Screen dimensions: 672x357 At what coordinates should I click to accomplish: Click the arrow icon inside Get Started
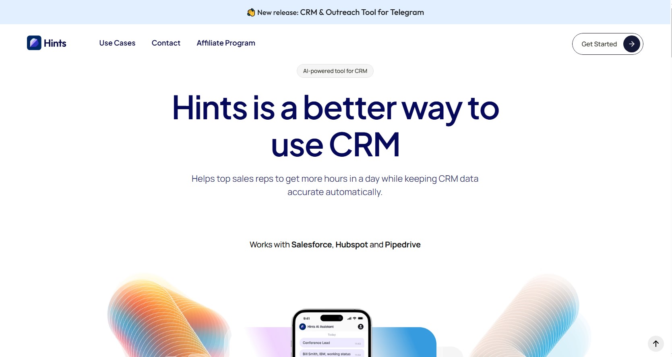(x=631, y=44)
